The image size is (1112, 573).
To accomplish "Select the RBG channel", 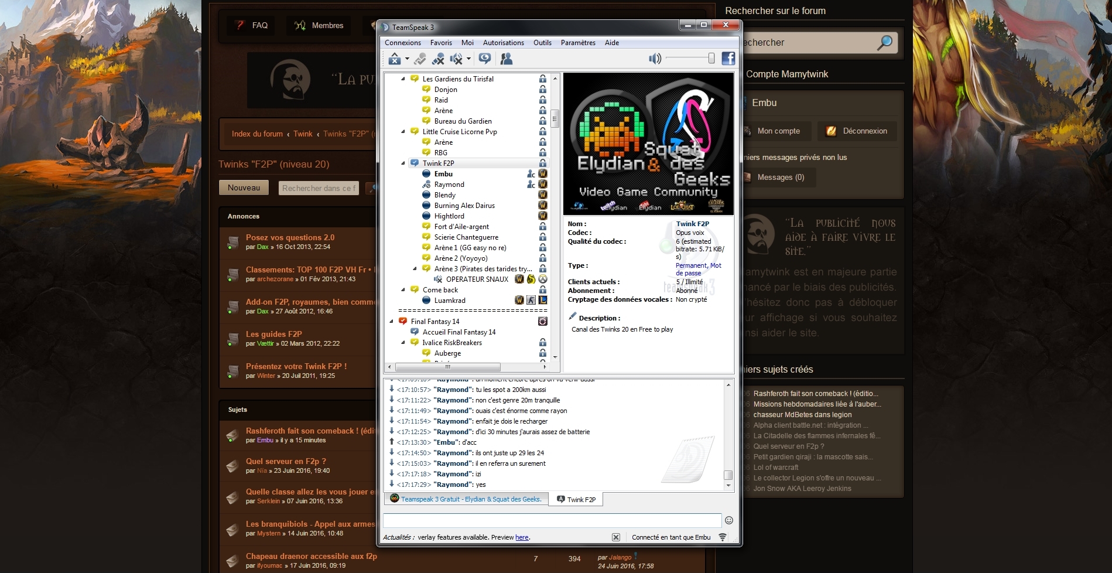I will click(440, 153).
